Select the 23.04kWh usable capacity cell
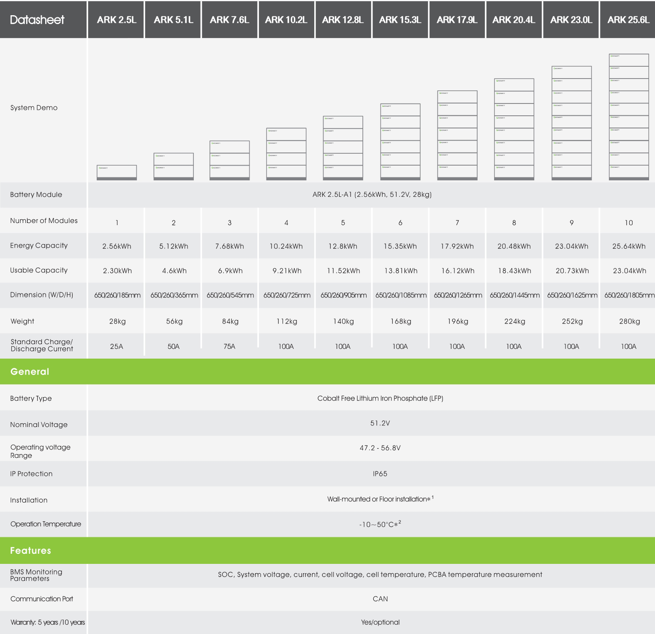This screenshot has height=634, width=655. pyautogui.click(x=629, y=271)
